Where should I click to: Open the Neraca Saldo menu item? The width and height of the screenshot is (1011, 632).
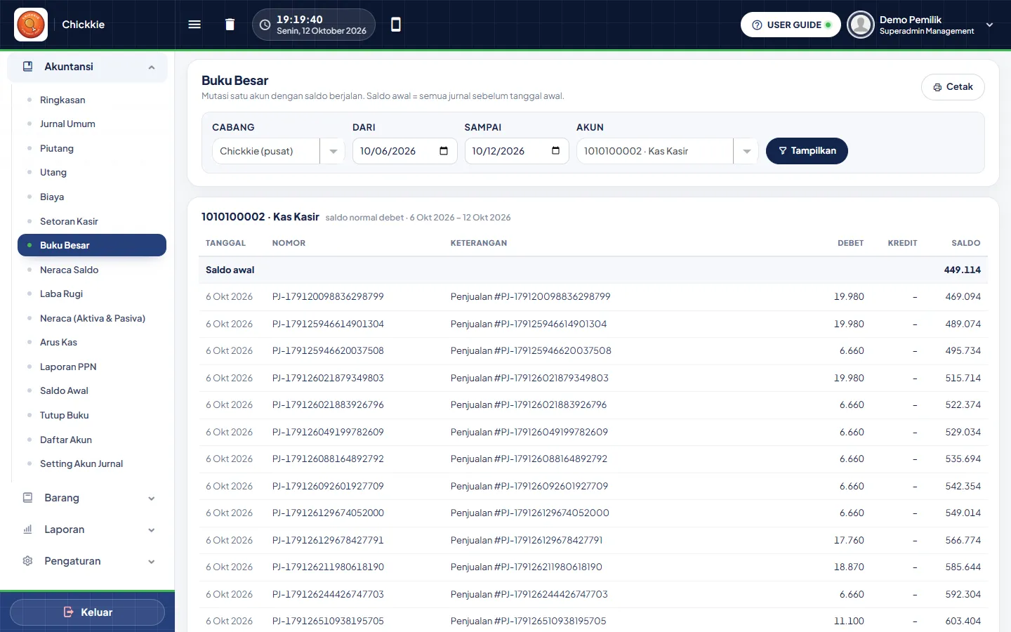click(x=69, y=270)
